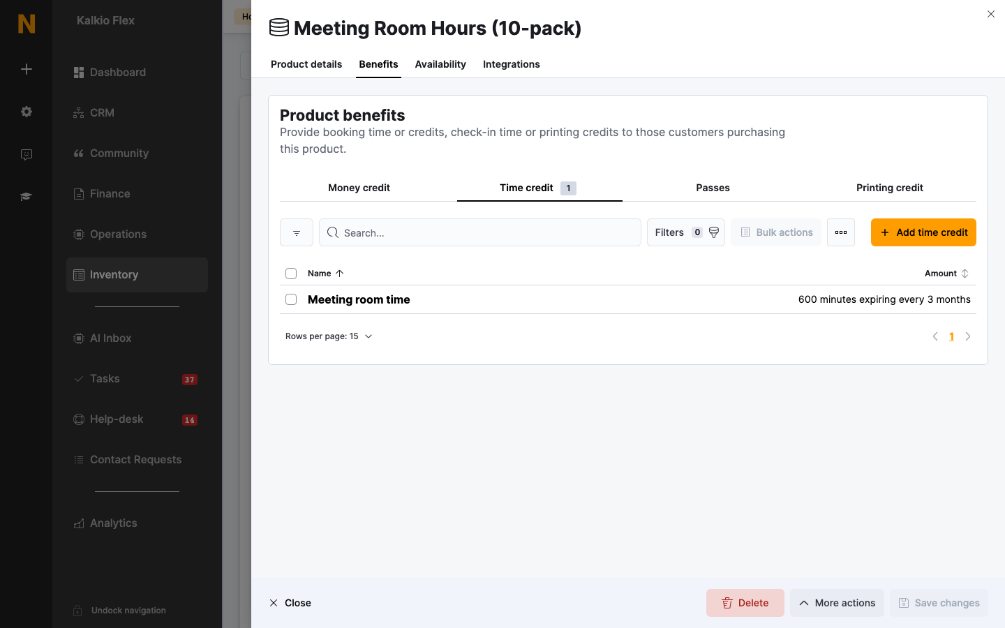Open Contact Requests in sidebar
The height and width of the screenshot is (628, 1005).
137,460
